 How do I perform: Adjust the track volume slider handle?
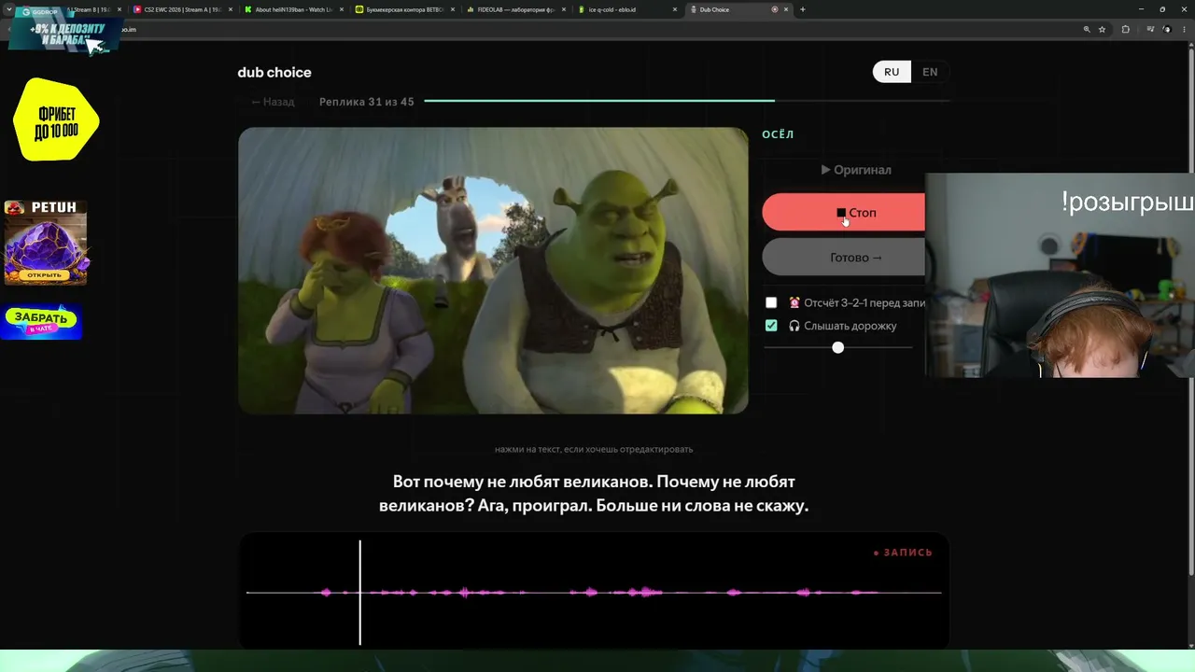point(837,347)
